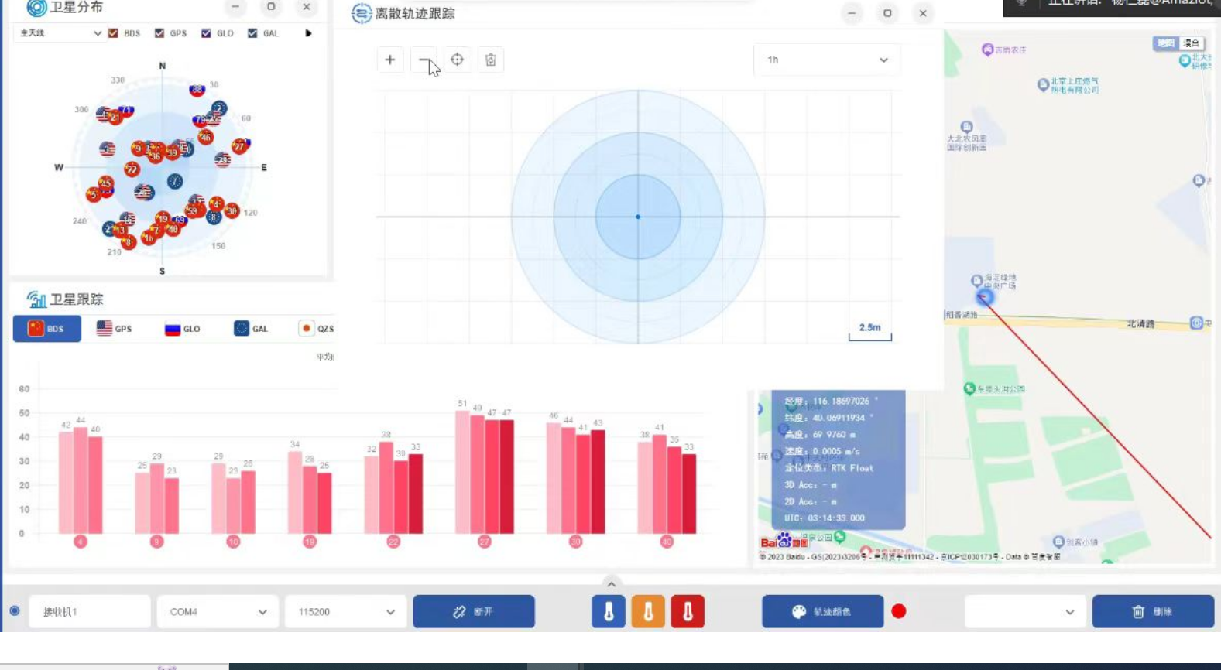Screen dimensions: 1221x670
Task: Click the 接收机1 receiver name field
Action: 90,611
